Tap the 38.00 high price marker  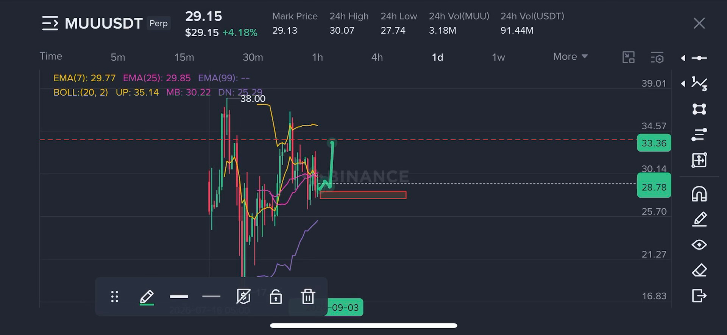click(253, 99)
